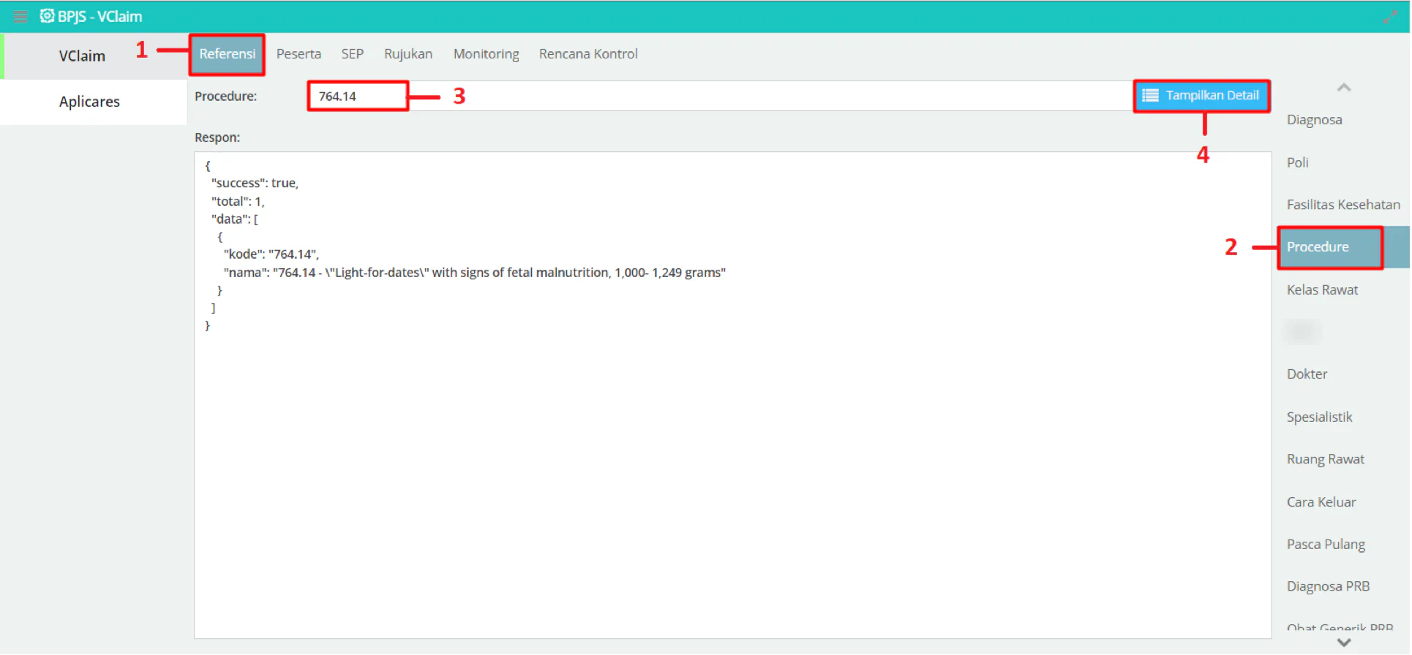Select Kelas Rawat reference option

tap(1322, 290)
